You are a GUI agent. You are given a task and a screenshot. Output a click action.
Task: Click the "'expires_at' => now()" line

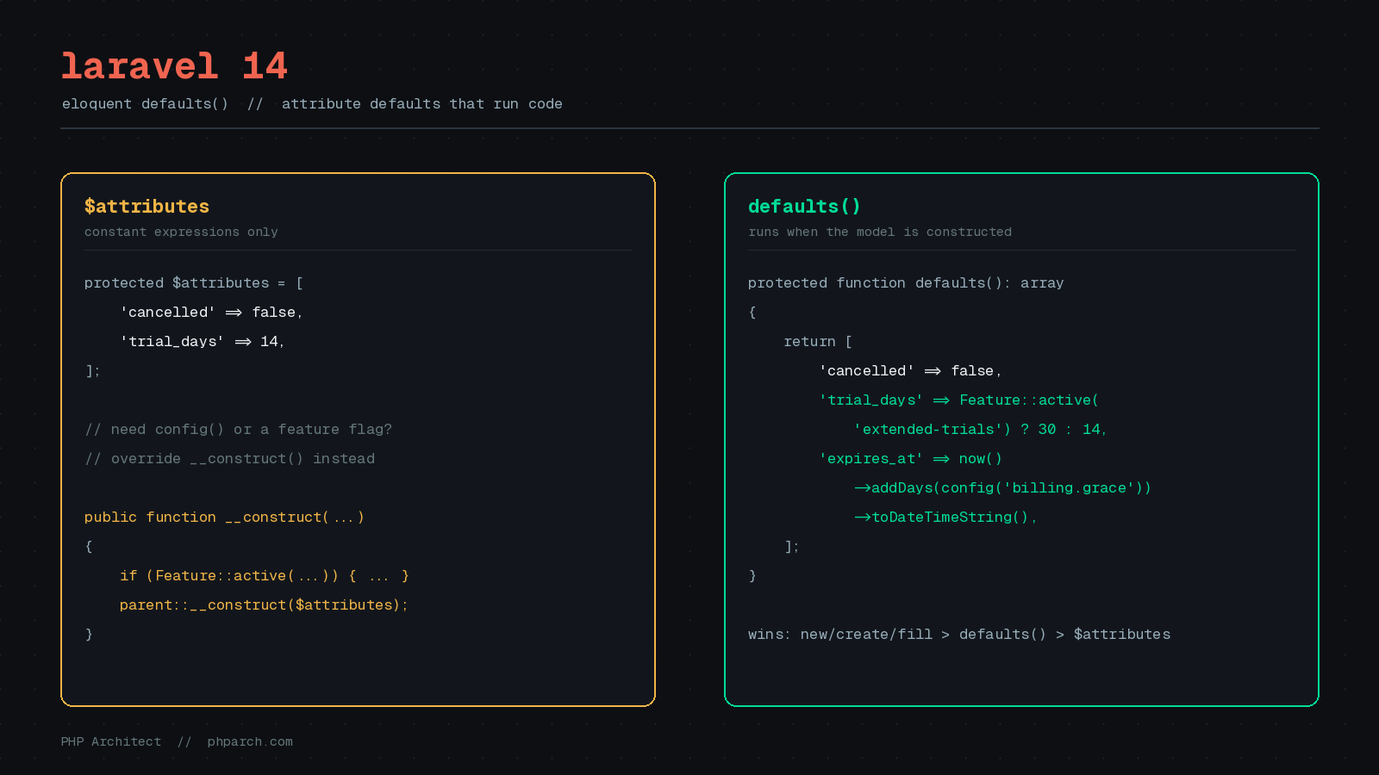click(x=910, y=459)
